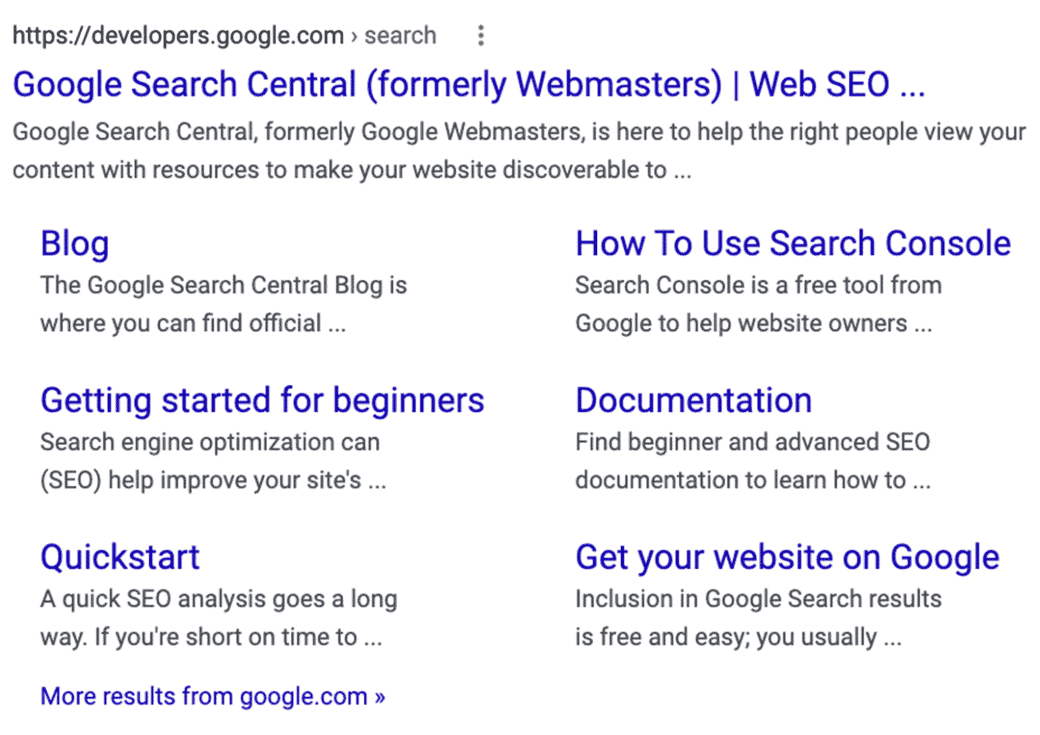Image resolution: width=1040 pixels, height=735 pixels.
Task: Open How To Use Search Console
Action: 792,243
